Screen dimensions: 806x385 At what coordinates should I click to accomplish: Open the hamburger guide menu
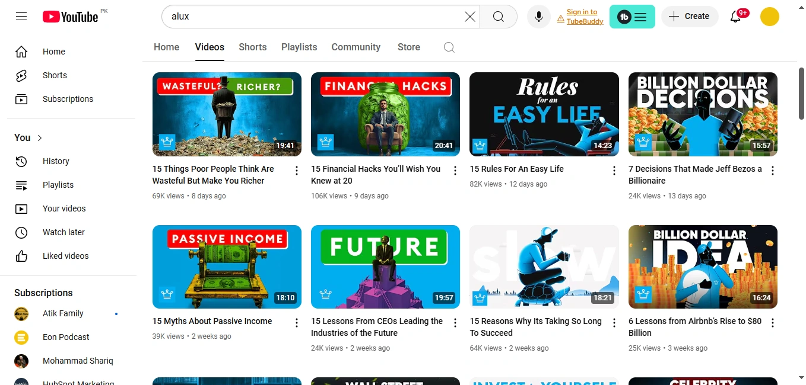click(x=21, y=17)
